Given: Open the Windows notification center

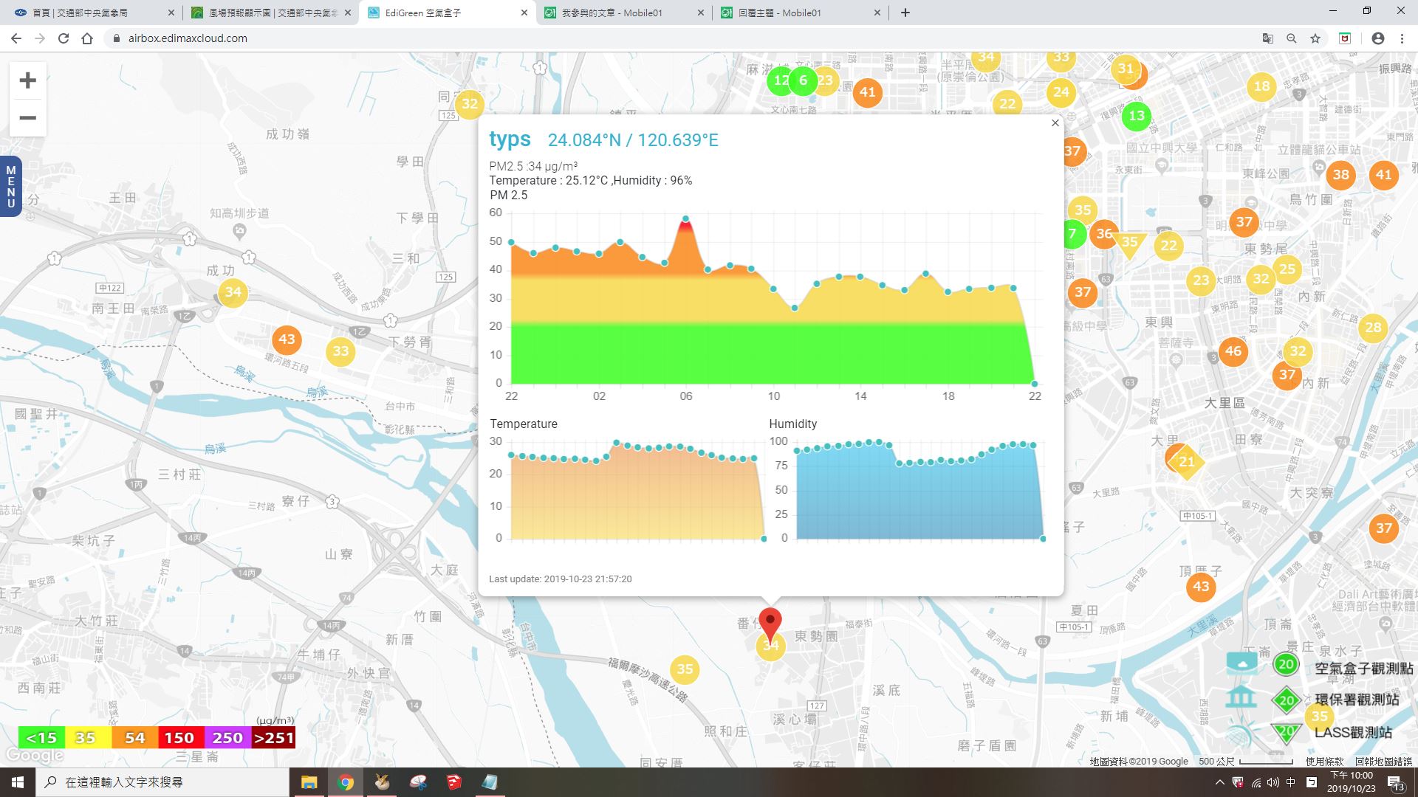Looking at the screenshot, I should (x=1396, y=782).
